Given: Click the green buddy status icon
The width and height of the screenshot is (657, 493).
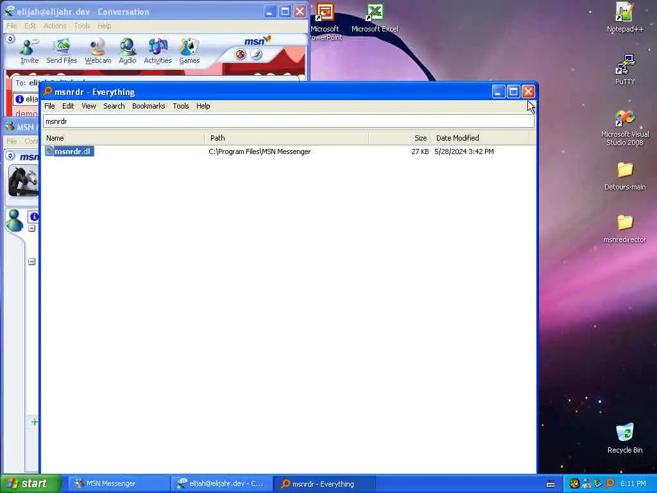Looking at the screenshot, I should point(15,221).
